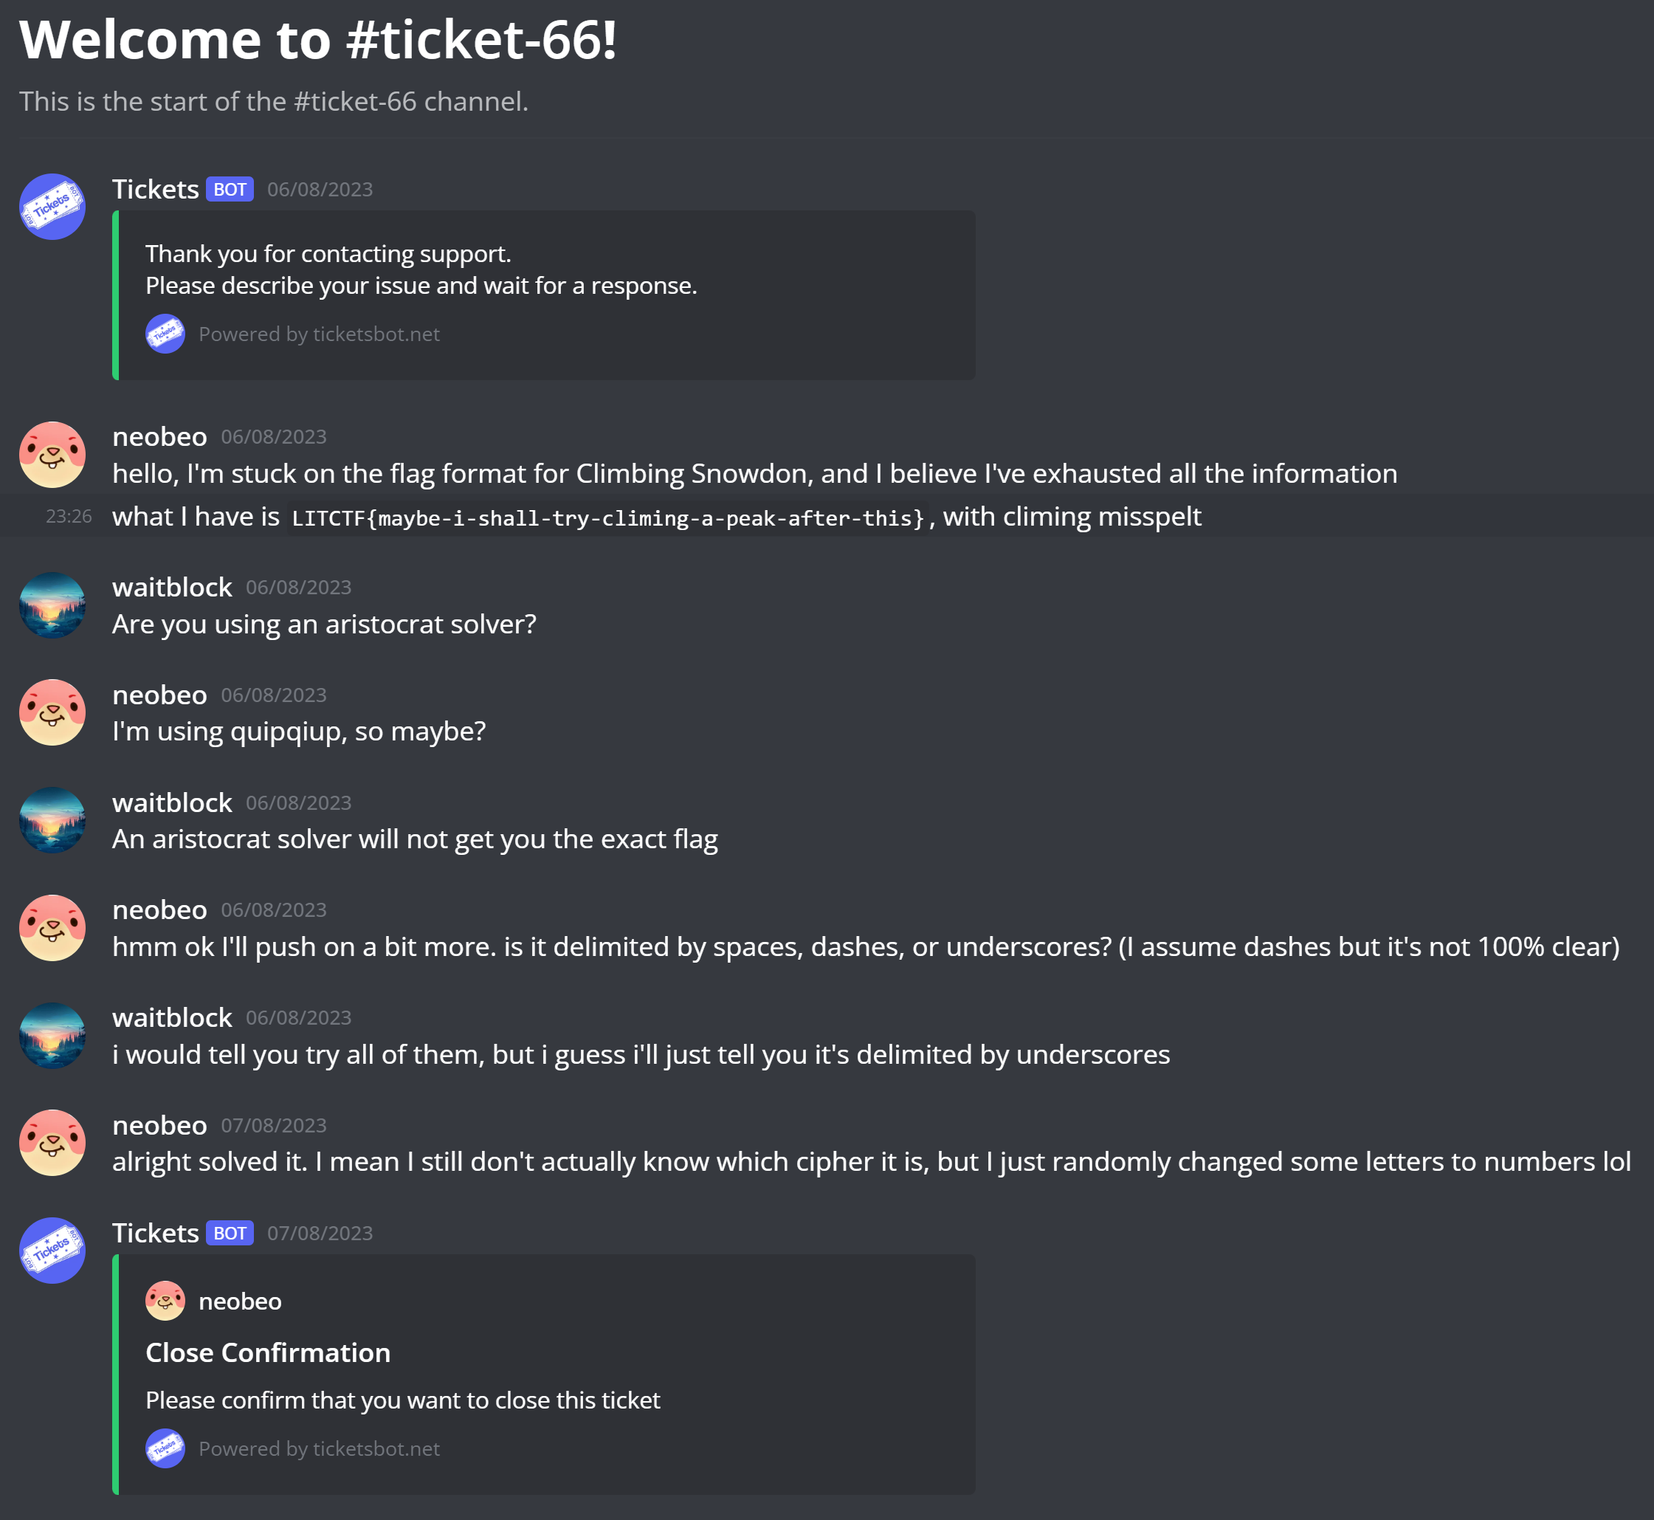Click neobeo's avatar beside the quipqiup message

pyautogui.click(x=52, y=712)
